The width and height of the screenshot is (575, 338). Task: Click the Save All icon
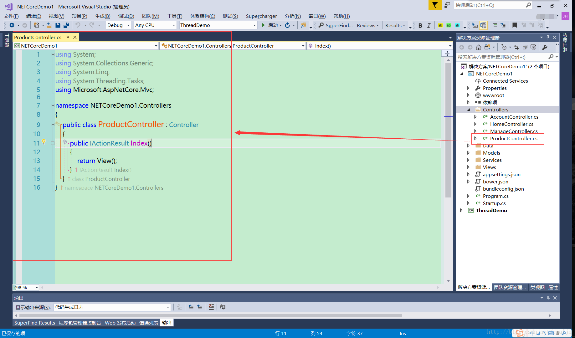pos(66,25)
